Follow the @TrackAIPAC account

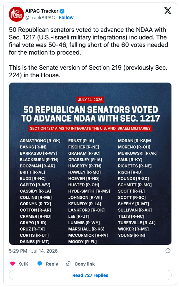[x=66, y=18]
